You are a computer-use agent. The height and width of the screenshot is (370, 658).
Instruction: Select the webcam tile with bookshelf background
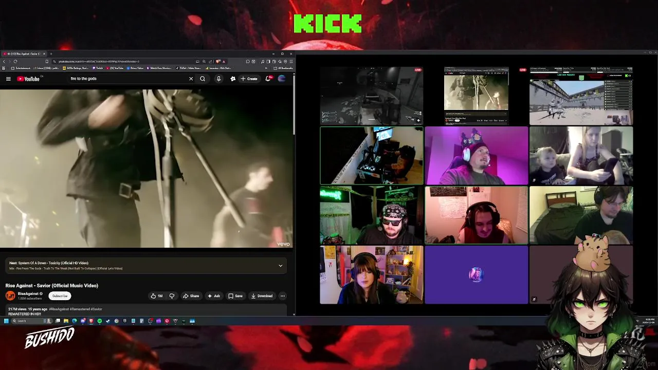371,275
